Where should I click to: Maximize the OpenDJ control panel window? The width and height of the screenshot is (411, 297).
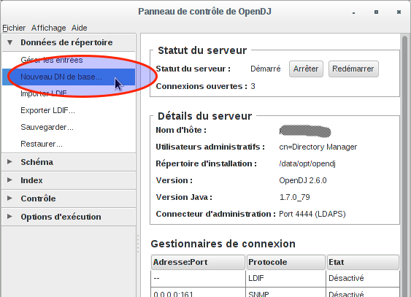[x=376, y=12]
